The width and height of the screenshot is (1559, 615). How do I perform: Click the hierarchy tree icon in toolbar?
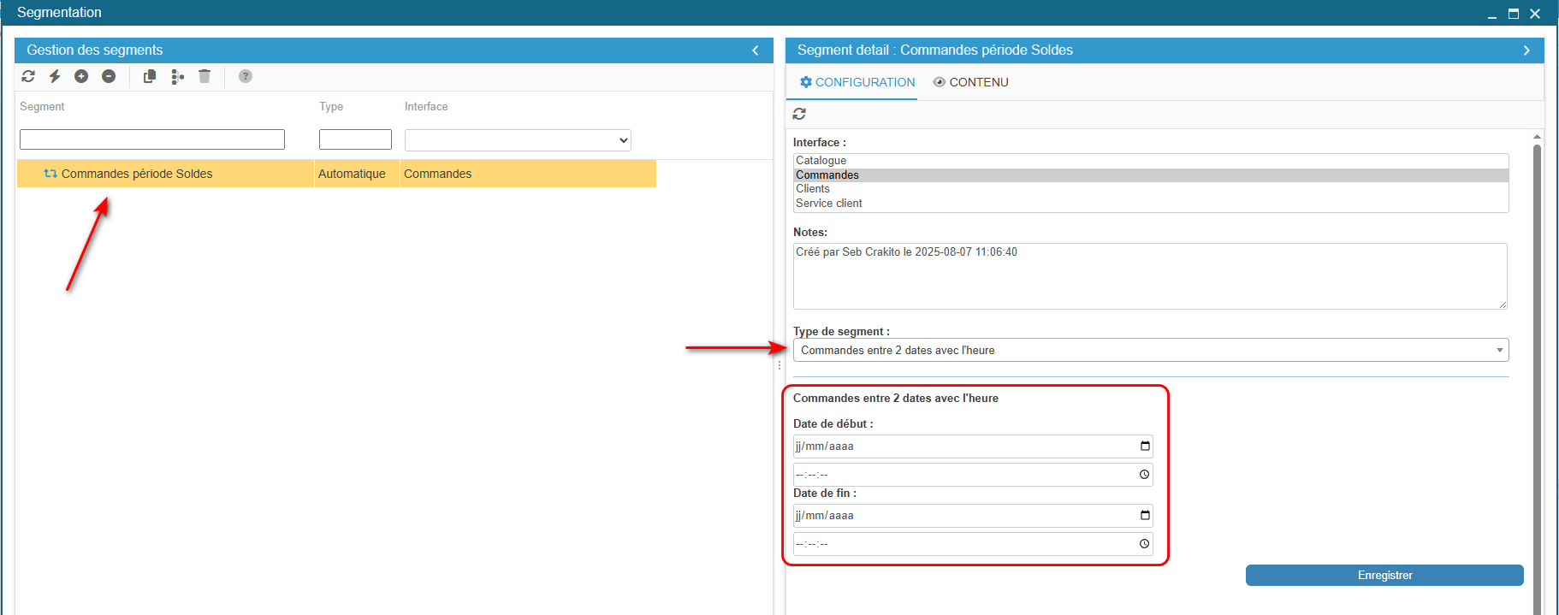177,77
